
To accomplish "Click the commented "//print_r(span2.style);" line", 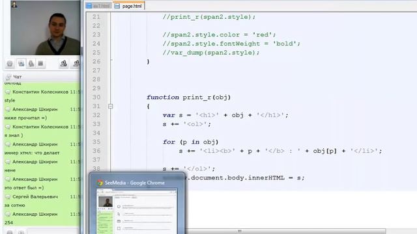I will (x=209, y=17).
